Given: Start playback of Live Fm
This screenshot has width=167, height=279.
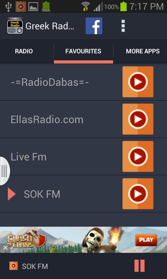Looking at the screenshot, I should [x=138, y=156].
